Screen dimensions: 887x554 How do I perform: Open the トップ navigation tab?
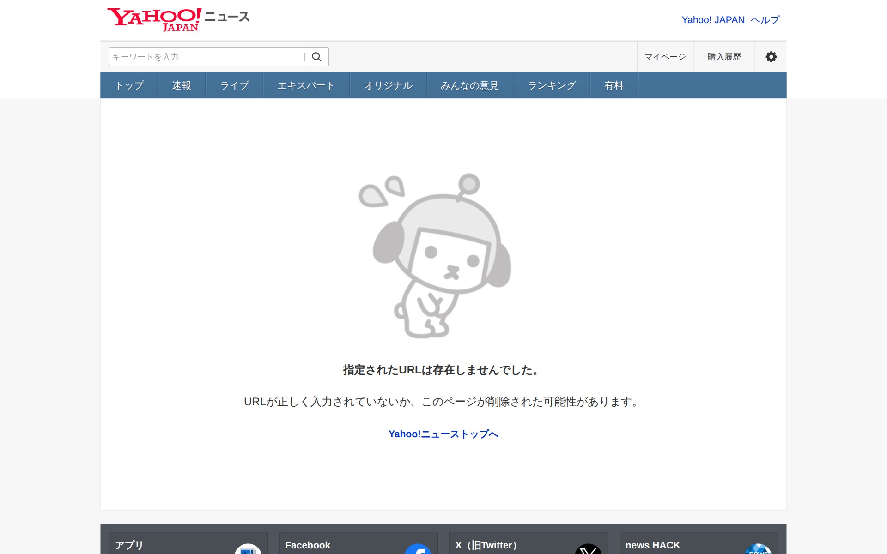pyautogui.click(x=129, y=85)
